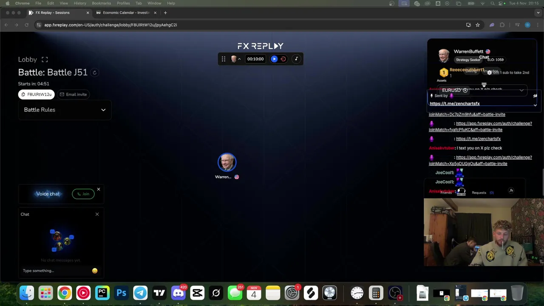Click add friend icon

(511, 191)
